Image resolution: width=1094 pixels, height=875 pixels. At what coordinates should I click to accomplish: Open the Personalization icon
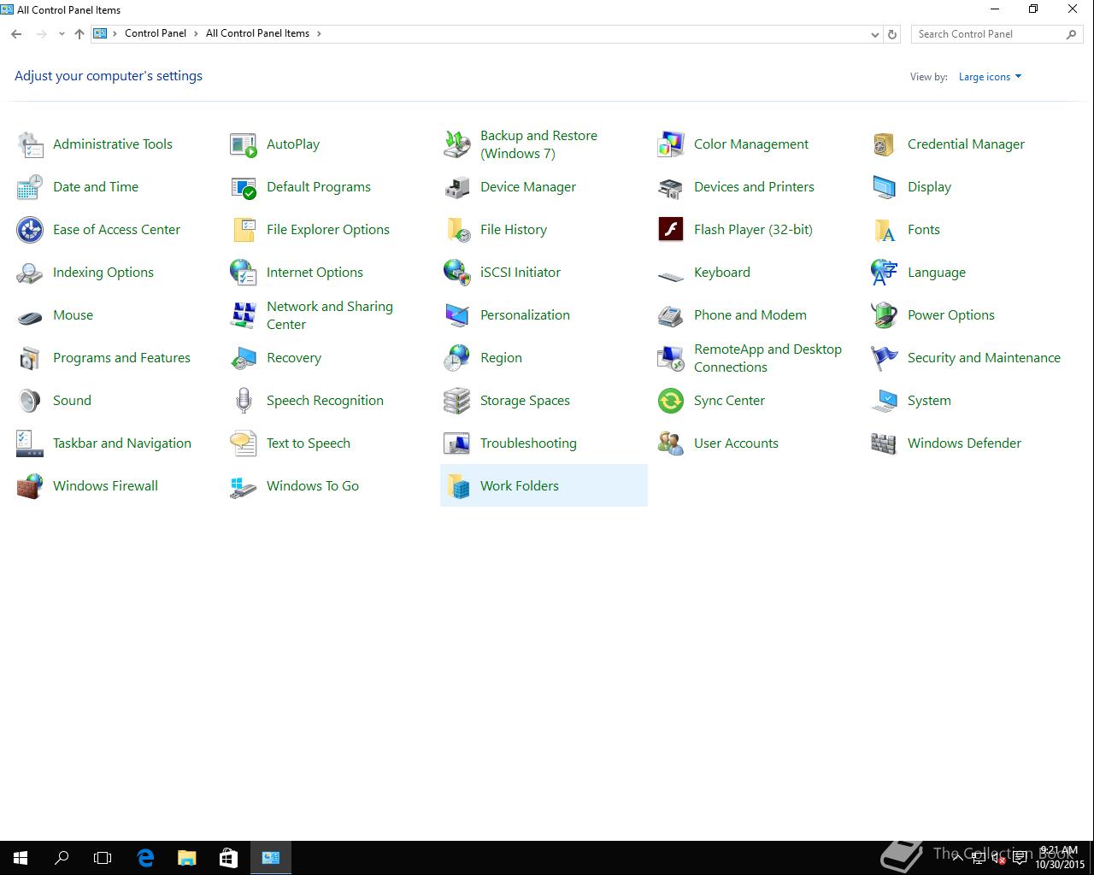click(x=457, y=315)
